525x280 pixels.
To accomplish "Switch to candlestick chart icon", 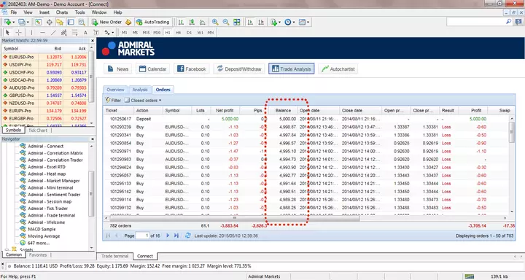I will (x=192, y=22).
